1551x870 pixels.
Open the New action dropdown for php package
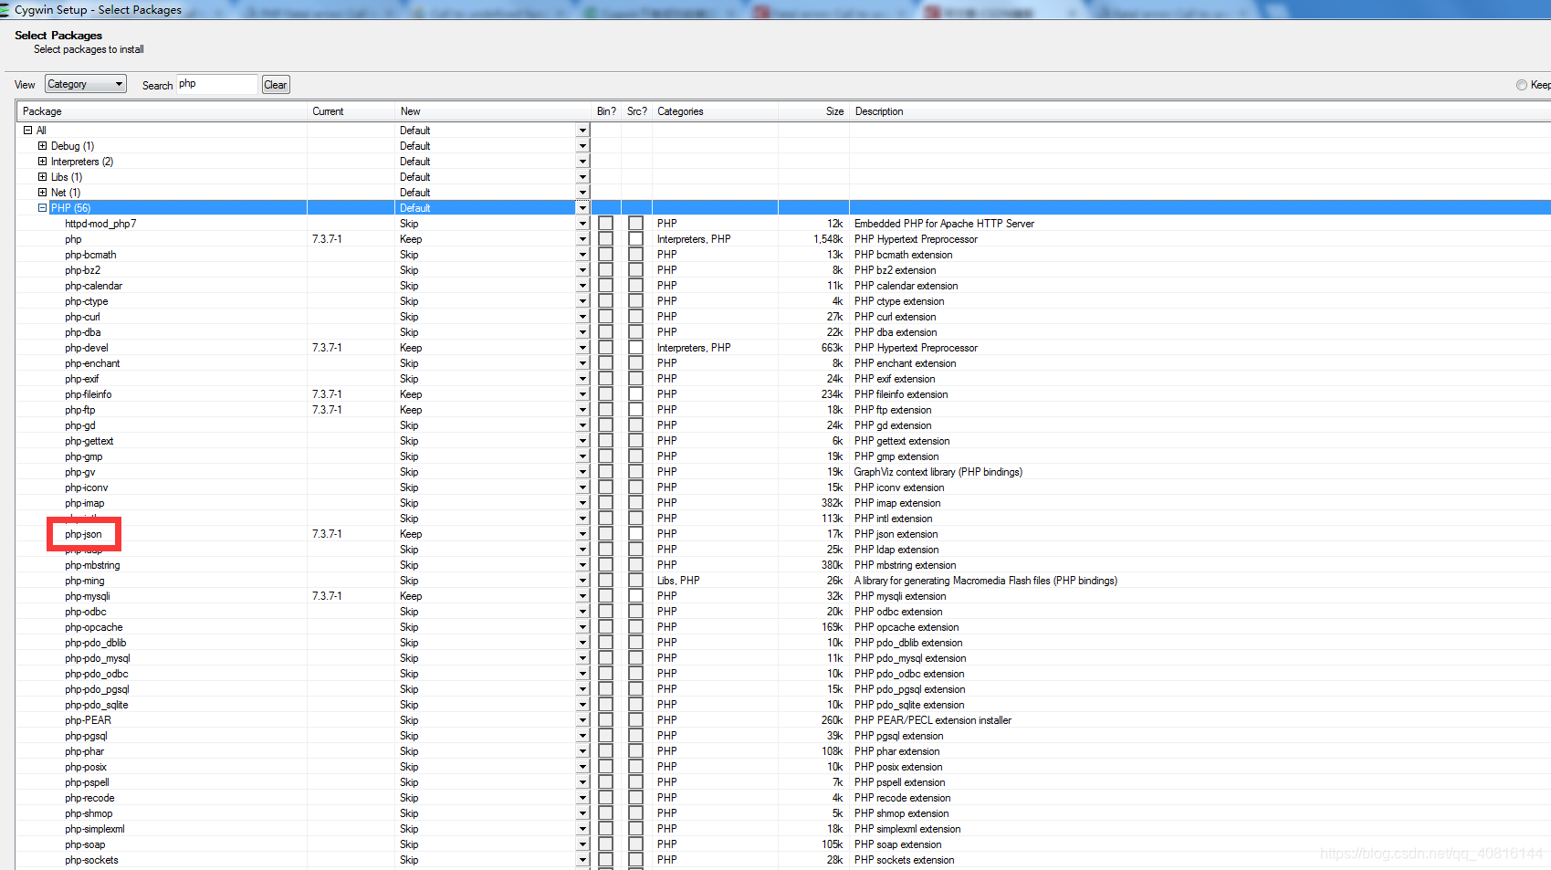click(582, 238)
